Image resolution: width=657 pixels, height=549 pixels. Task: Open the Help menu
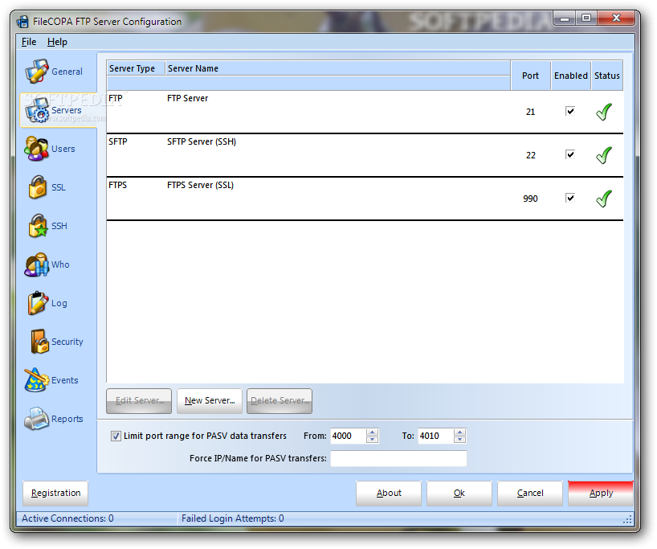[x=57, y=42]
